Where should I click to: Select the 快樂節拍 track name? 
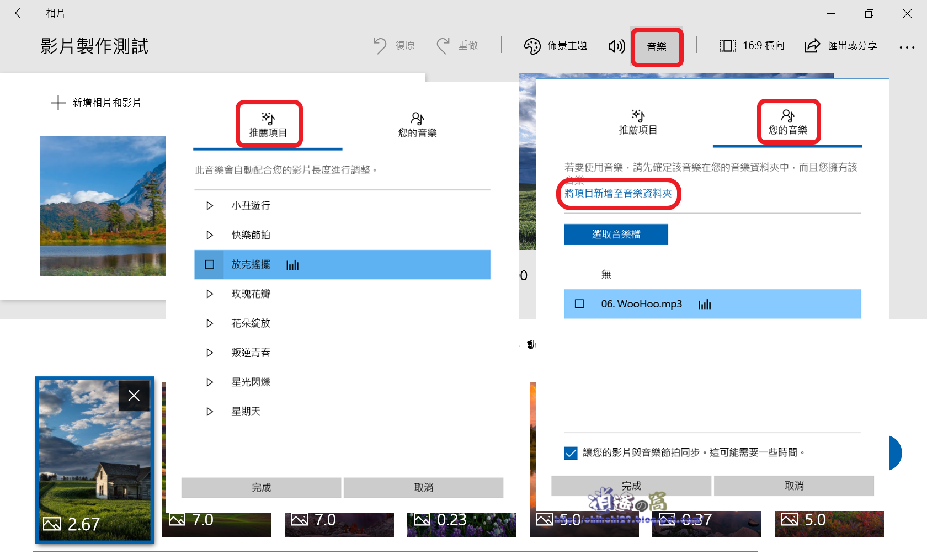coord(251,235)
